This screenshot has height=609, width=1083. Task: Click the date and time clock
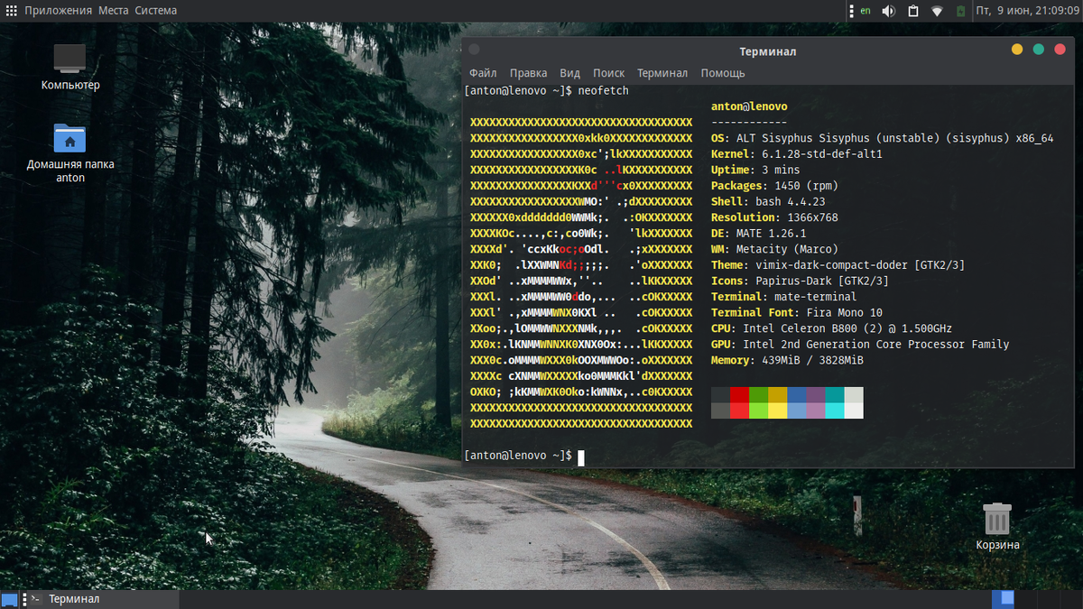pyautogui.click(x=1029, y=11)
